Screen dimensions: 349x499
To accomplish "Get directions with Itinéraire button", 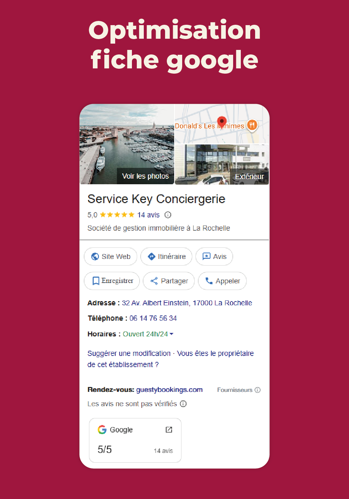I will coord(166,256).
